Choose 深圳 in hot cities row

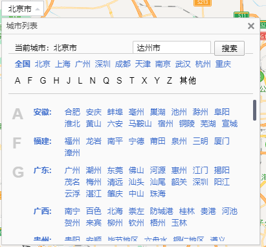[103, 64]
